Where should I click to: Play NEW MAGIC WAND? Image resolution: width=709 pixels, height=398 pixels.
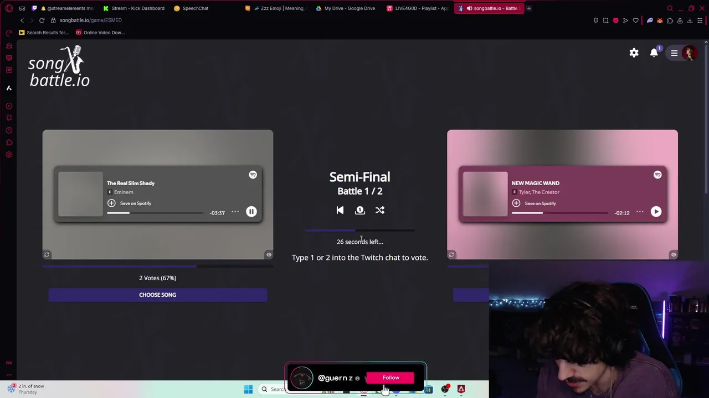[x=656, y=212]
